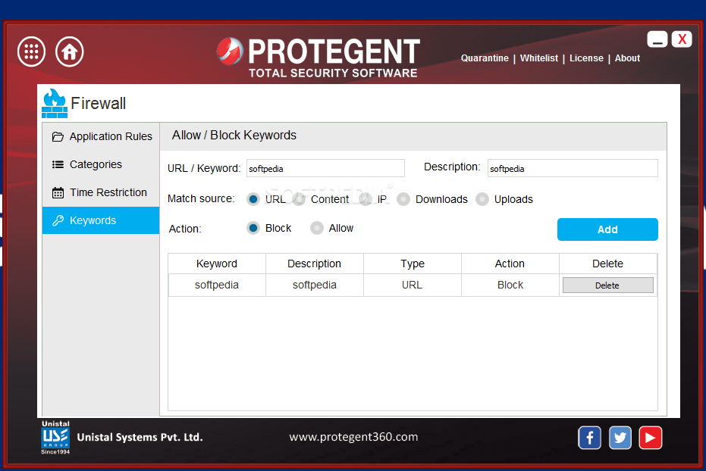Select the URL type cell

tap(413, 285)
